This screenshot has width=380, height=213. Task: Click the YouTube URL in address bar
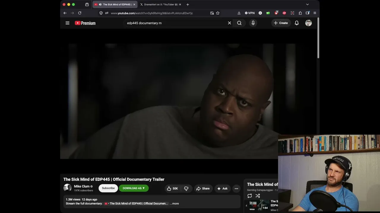152,13
